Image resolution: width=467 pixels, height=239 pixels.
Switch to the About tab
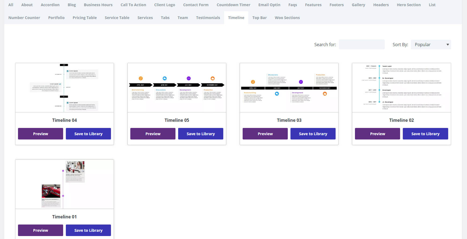tap(27, 5)
